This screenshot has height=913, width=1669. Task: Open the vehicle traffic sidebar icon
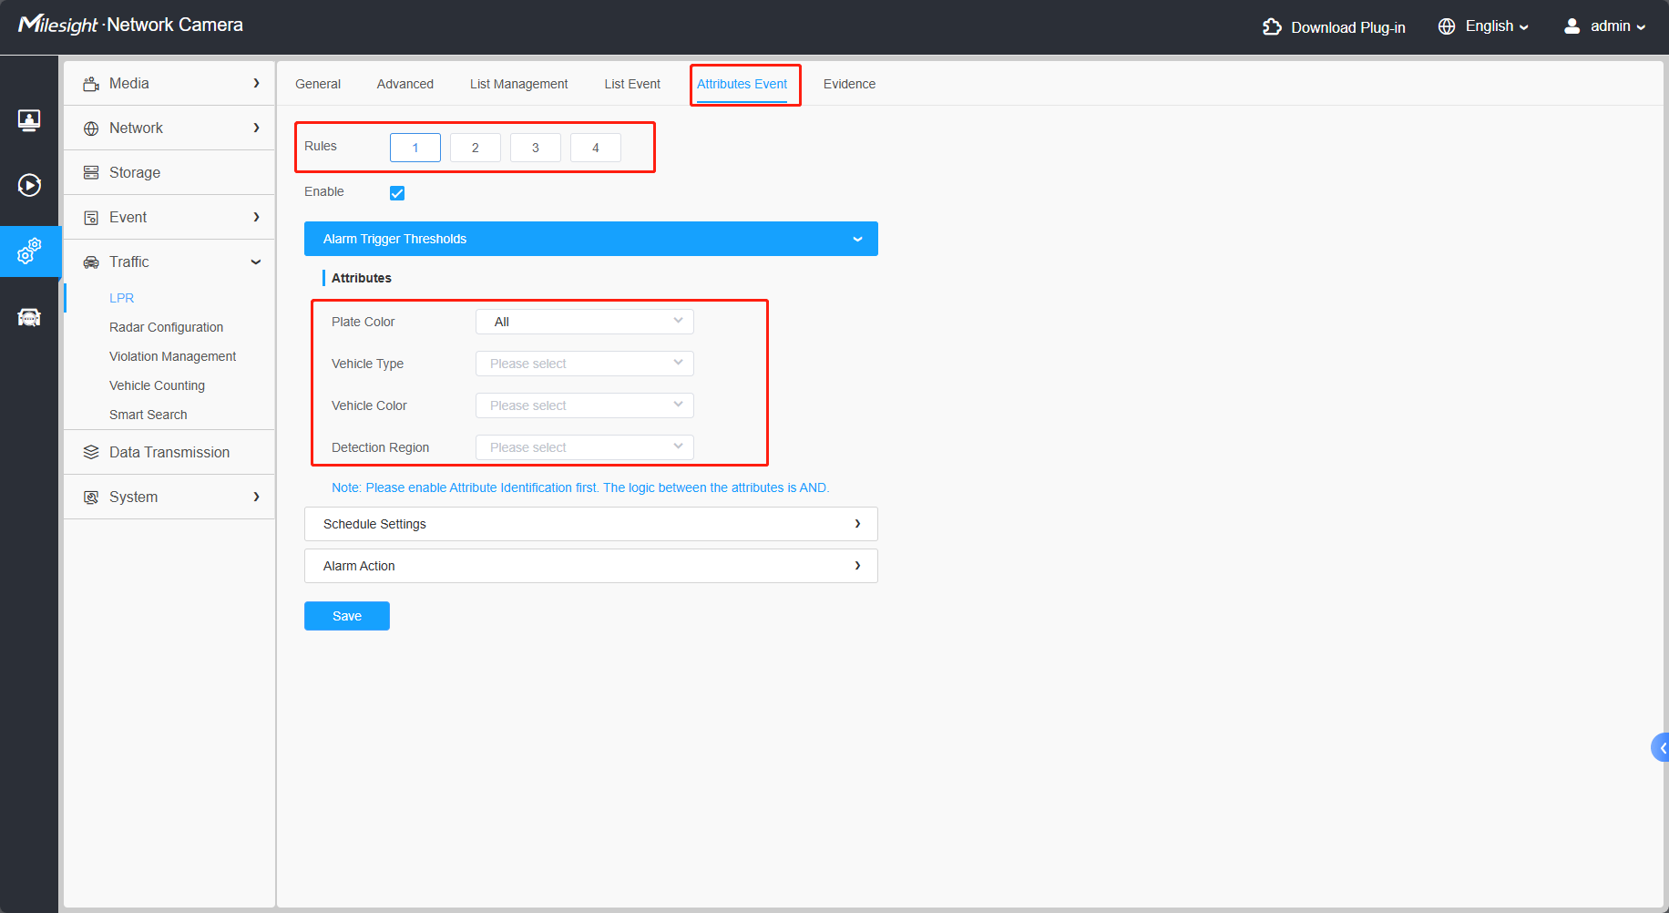(29, 317)
